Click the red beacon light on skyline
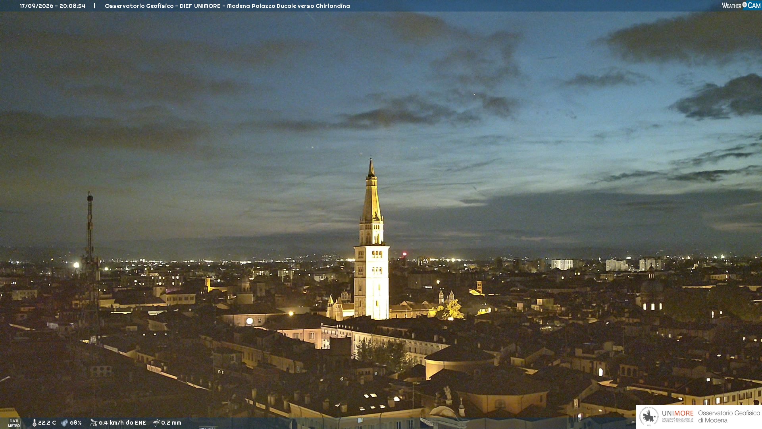This screenshot has width=762, height=429. (x=404, y=253)
